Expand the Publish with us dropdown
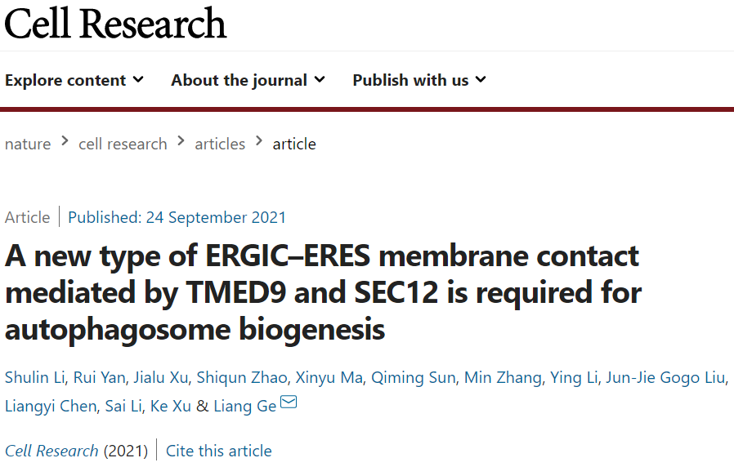734x467 pixels. pyautogui.click(x=419, y=80)
